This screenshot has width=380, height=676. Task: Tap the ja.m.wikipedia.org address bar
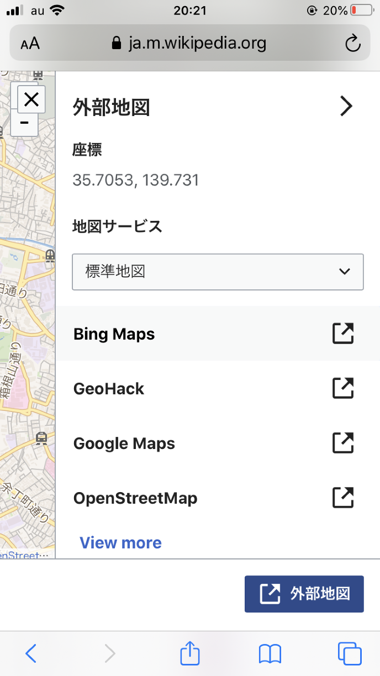click(x=189, y=43)
